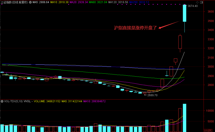
Task: Click the 10000 volume axis label
Action: tap(210, 111)
